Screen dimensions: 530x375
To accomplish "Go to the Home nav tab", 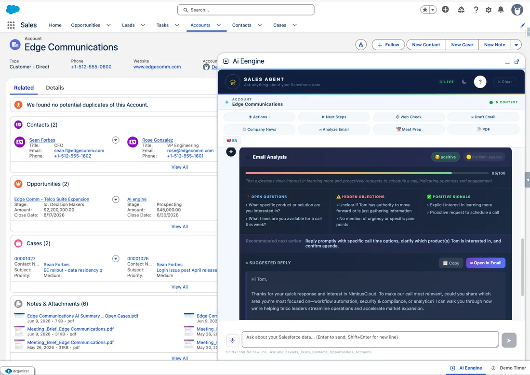I will tap(55, 25).
